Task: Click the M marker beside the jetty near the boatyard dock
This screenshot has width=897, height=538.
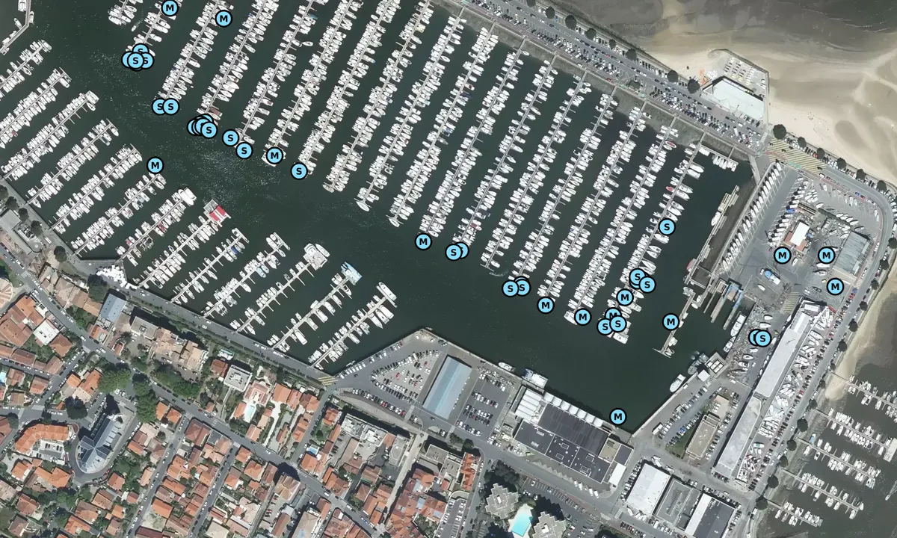Action: (x=671, y=322)
